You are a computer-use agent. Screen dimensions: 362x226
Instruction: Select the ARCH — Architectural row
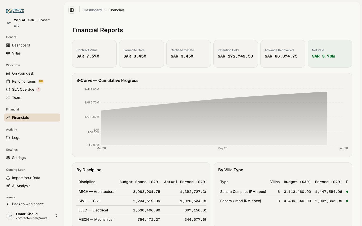click(141, 192)
